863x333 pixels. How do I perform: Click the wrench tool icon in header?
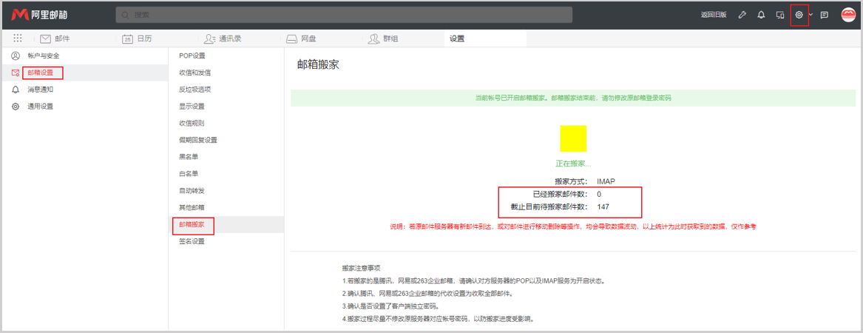click(742, 15)
